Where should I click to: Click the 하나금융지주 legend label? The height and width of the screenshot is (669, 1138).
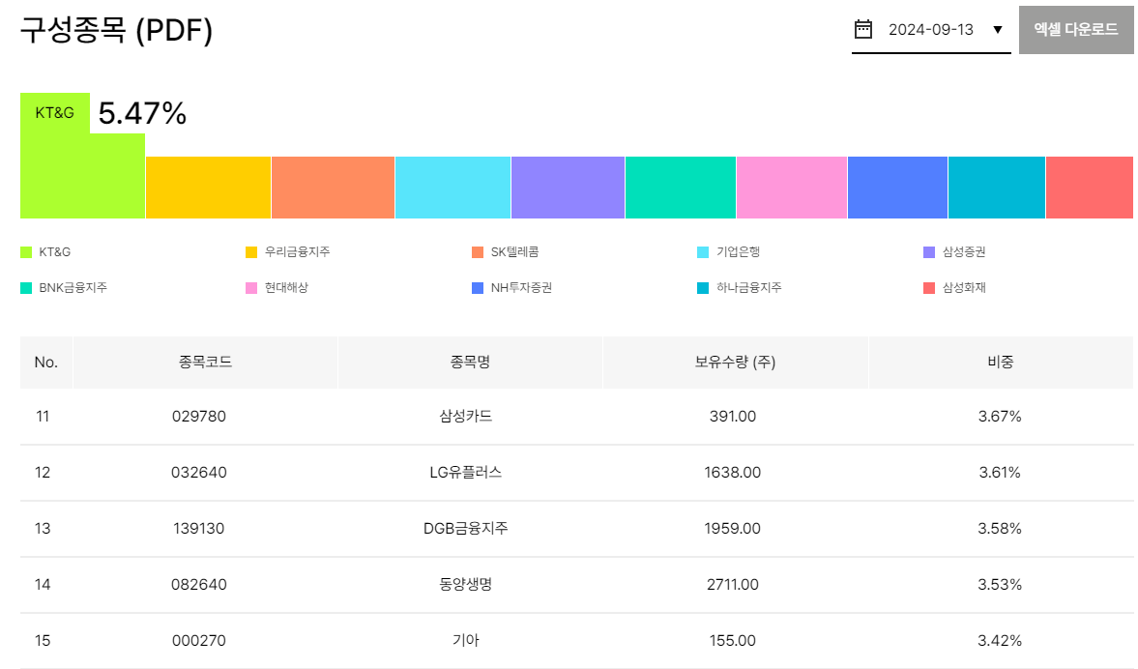coord(749,287)
